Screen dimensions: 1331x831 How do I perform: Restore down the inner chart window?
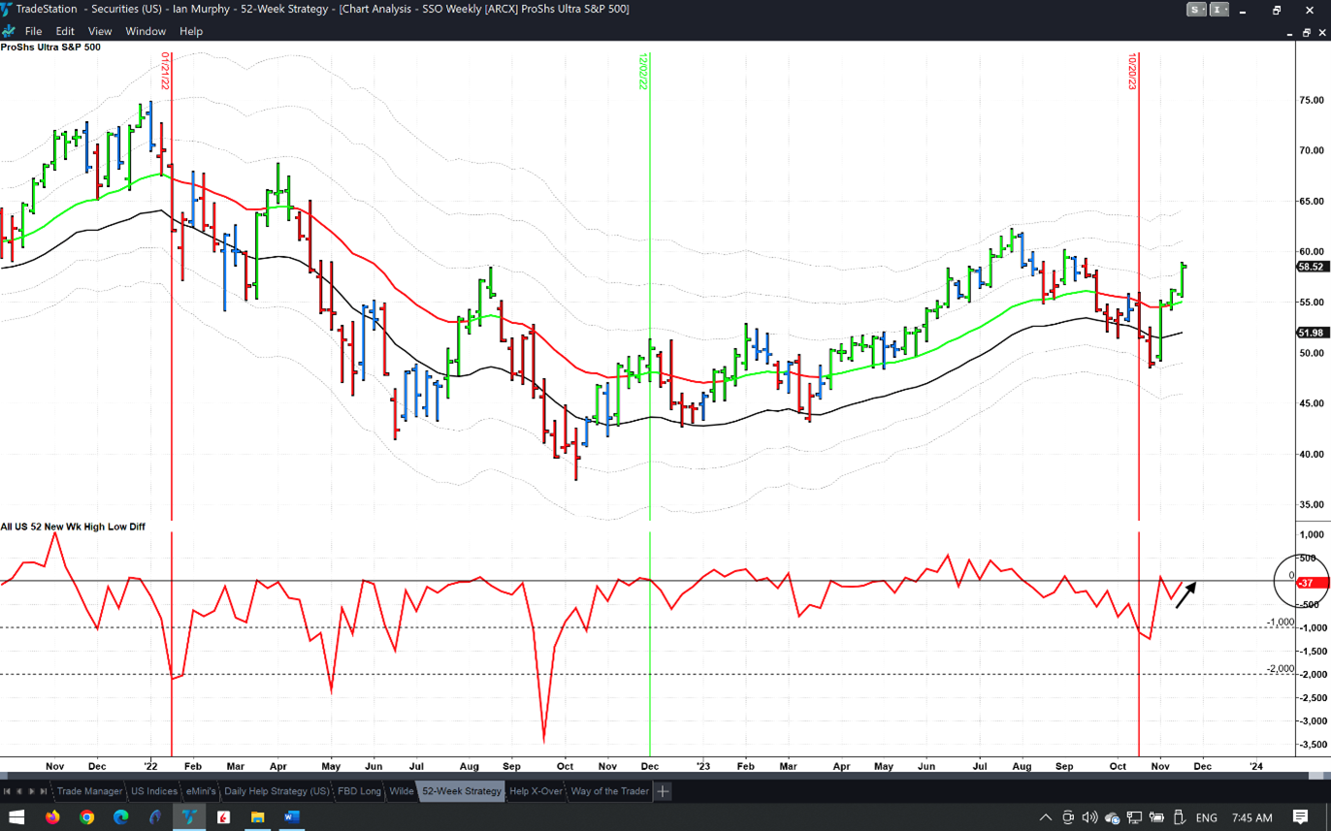pos(1306,32)
